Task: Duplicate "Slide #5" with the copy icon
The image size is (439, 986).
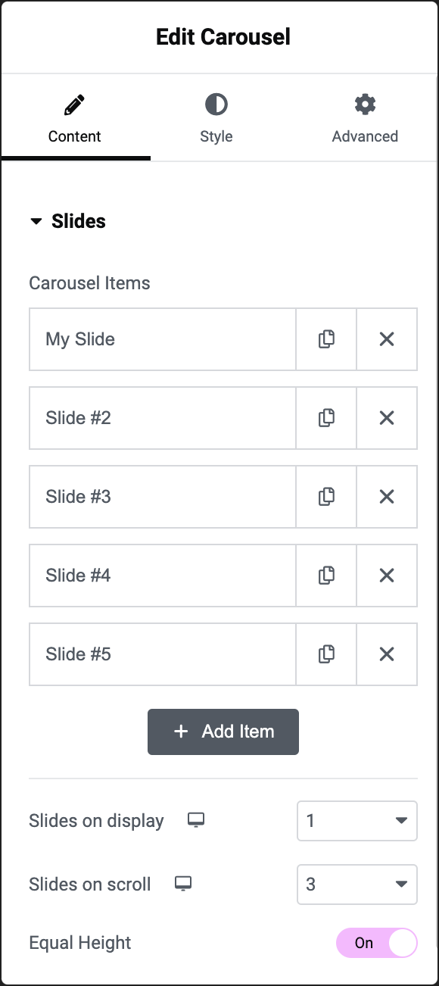Action: pyautogui.click(x=326, y=654)
